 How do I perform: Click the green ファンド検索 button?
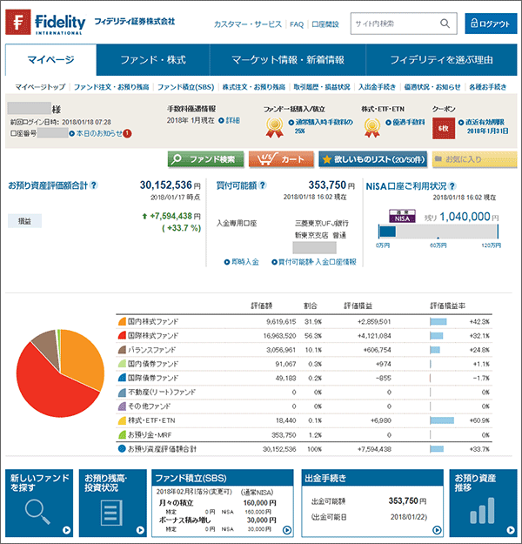pos(205,159)
